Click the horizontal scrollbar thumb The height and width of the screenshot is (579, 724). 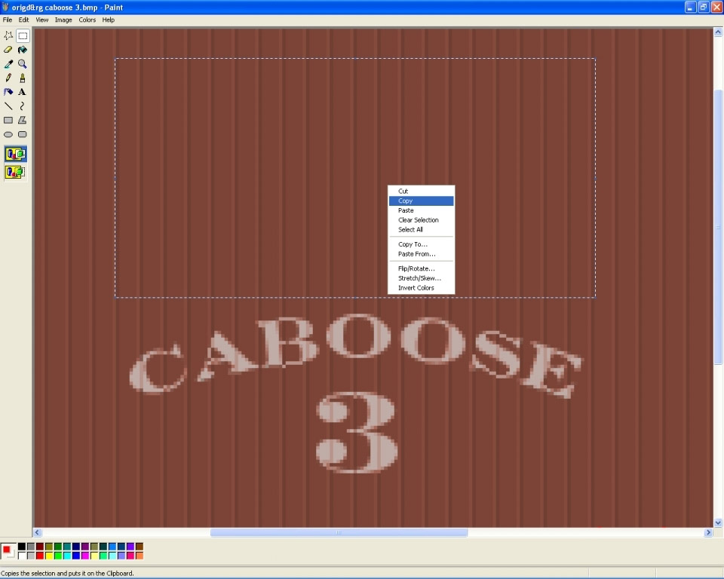(x=339, y=532)
